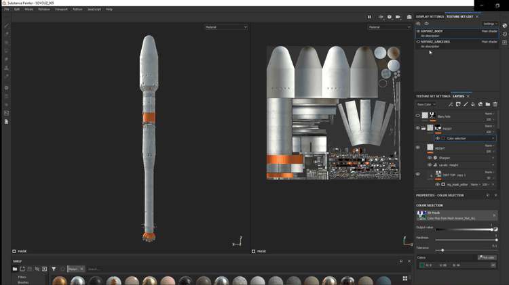Toggle visibility of Color selection effect
509x285 pixels.
438,138
